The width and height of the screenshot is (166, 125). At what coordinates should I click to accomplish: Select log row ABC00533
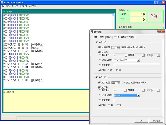(16, 15)
